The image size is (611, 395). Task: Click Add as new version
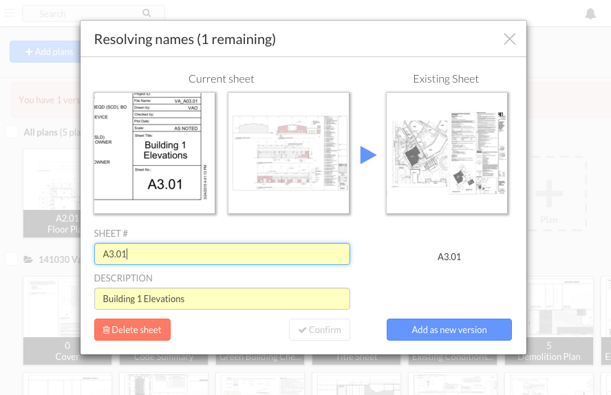tap(449, 330)
